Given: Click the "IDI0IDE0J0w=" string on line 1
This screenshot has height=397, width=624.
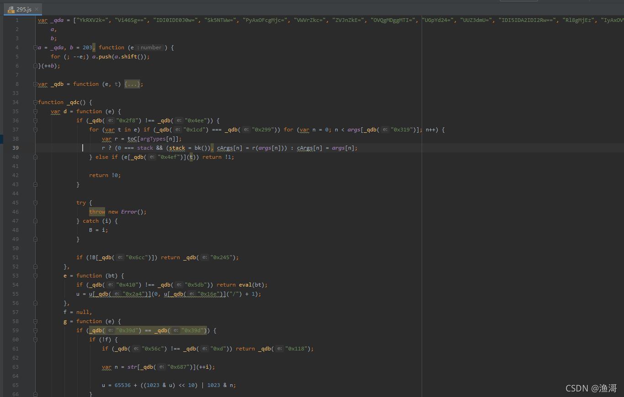Looking at the screenshot, I should coord(176,20).
